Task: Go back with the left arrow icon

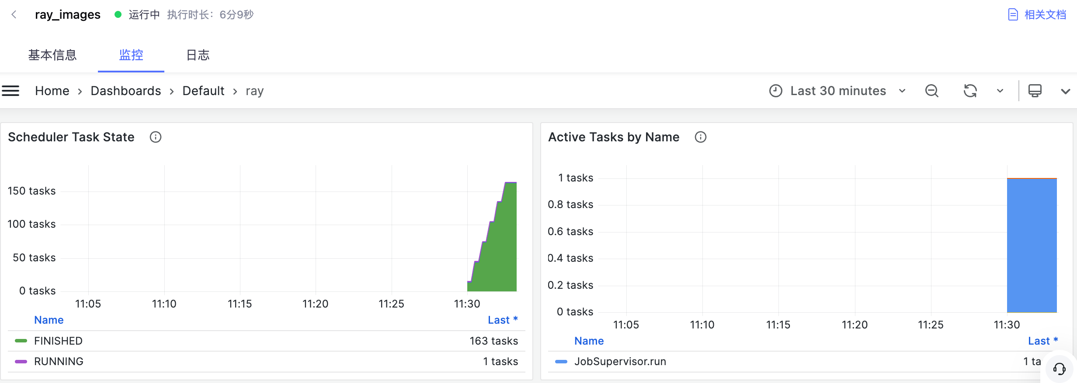Action: pyautogui.click(x=14, y=15)
